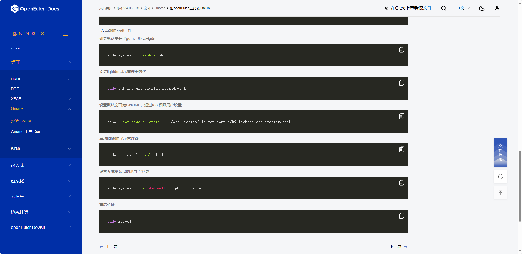Viewport: 522px width, 254px height.
Task: Copy the 'systemctl enable lightdm' command
Action: coord(401,149)
